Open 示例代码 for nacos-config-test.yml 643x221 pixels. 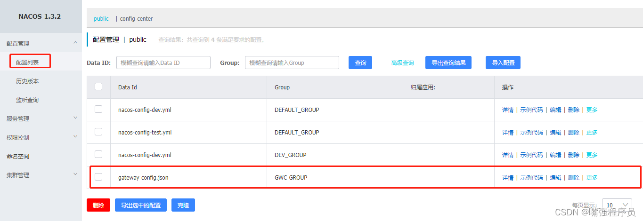(531, 132)
